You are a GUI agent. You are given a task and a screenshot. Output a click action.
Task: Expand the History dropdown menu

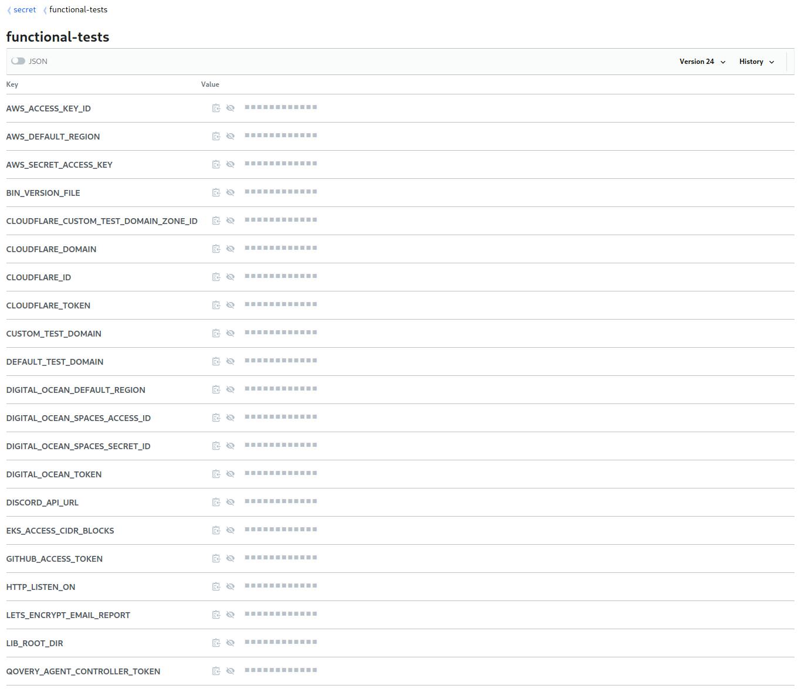[x=756, y=62]
